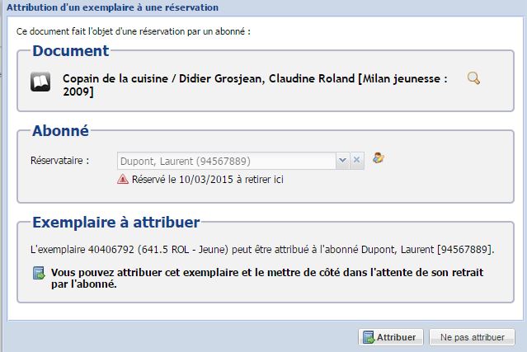Click the Réservé le 10/03/2015 à retirer ici message
The image size is (527, 352).
point(207,180)
